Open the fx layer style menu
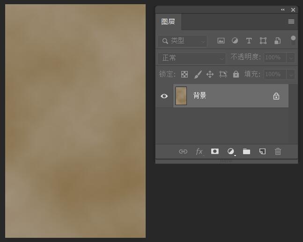The width and height of the screenshot is (303, 242). 199,151
